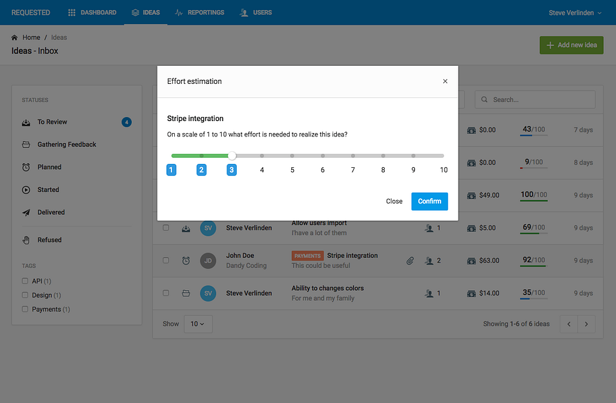Click the effort slider handle at 3
The image size is (616, 403).
[x=232, y=156]
